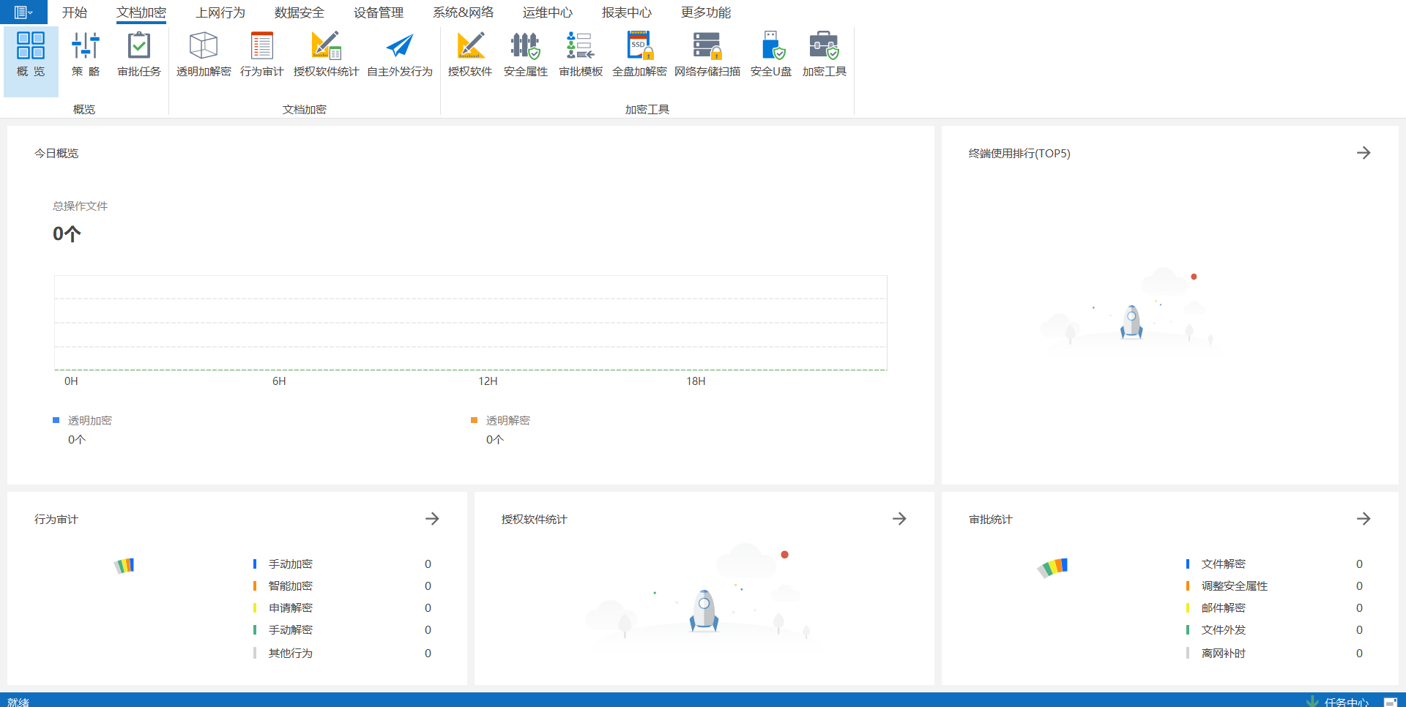Open 任务中心 in the status bar
Image resolution: width=1406 pixels, height=707 pixels.
point(1345,702)
